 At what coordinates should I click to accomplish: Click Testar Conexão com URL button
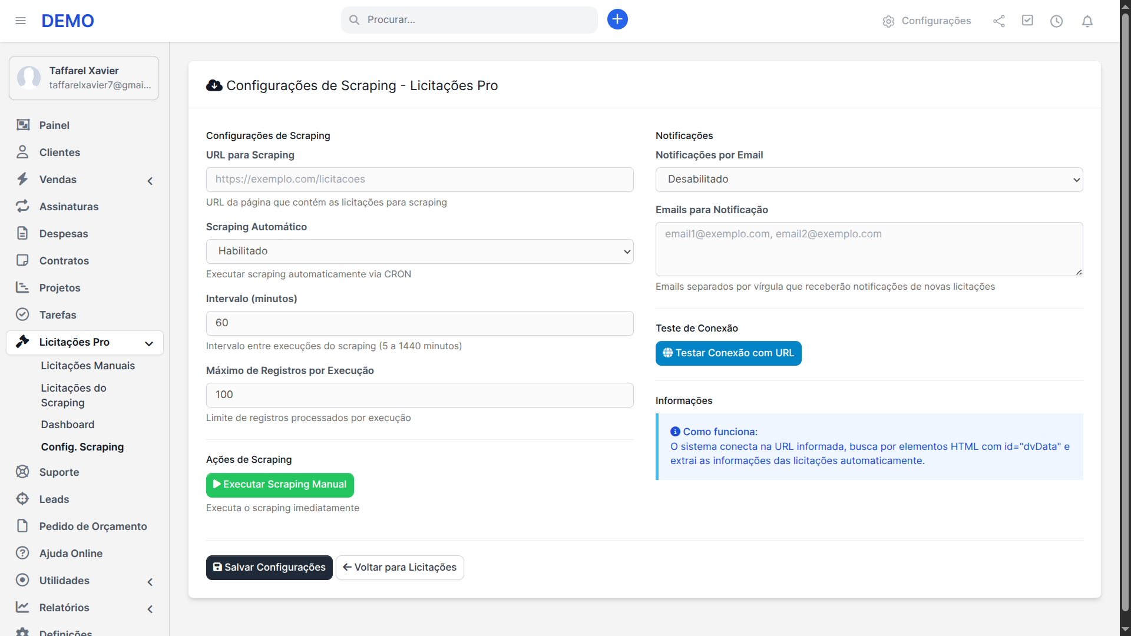[728, 353]
